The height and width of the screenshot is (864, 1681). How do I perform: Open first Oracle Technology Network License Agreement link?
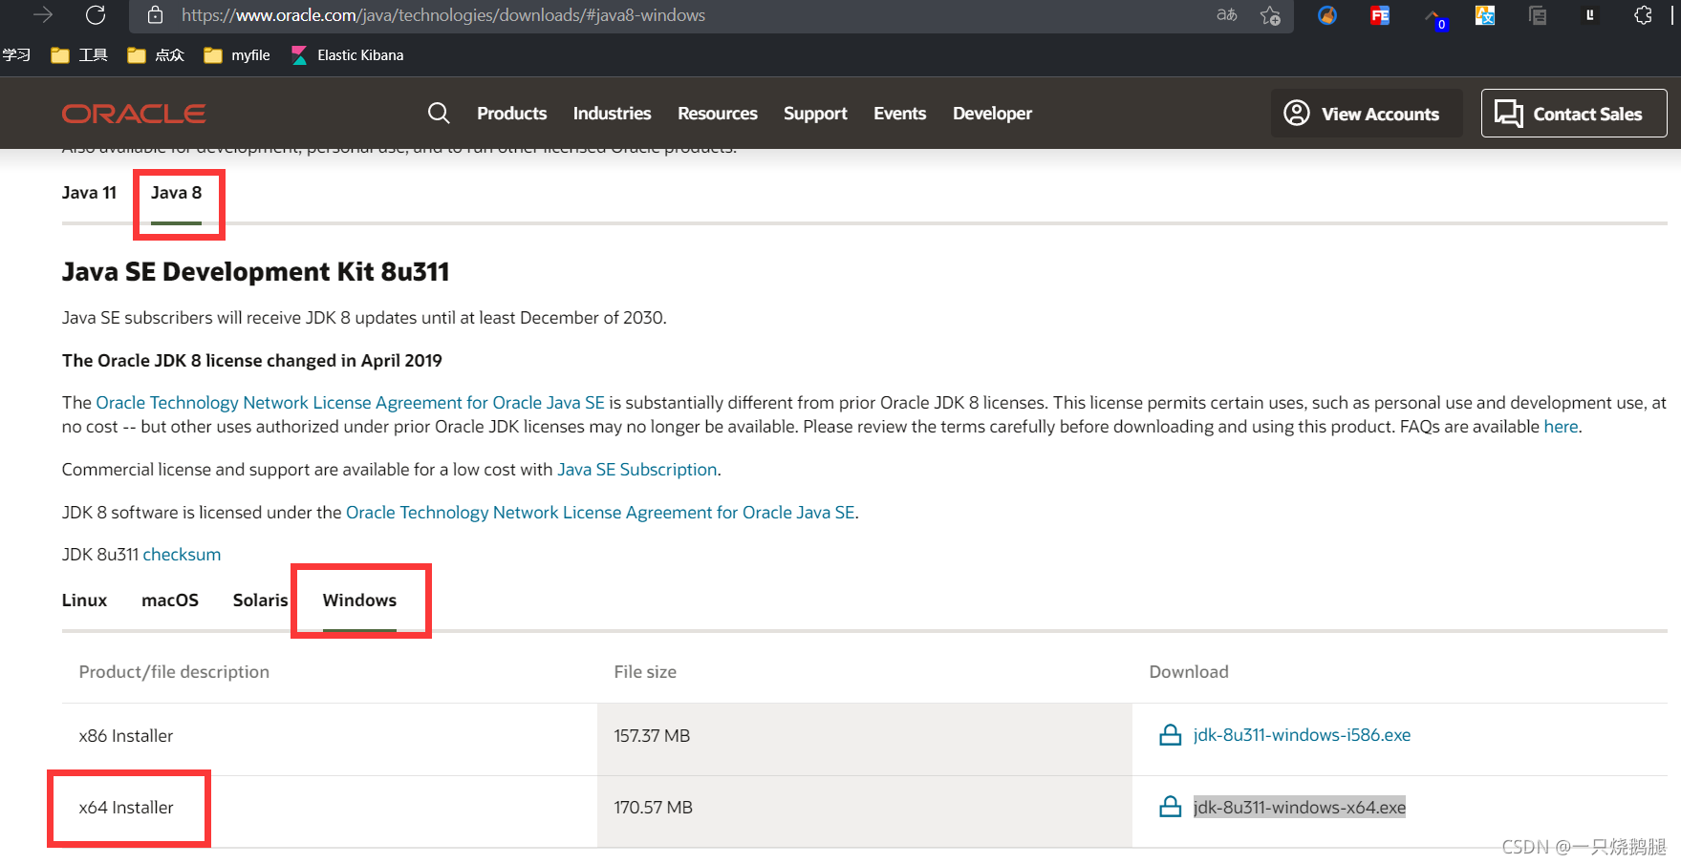350,403
